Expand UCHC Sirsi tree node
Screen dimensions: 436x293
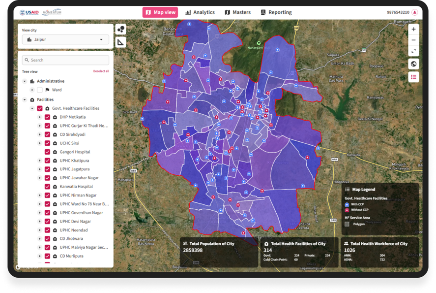(x=40, y=143)
